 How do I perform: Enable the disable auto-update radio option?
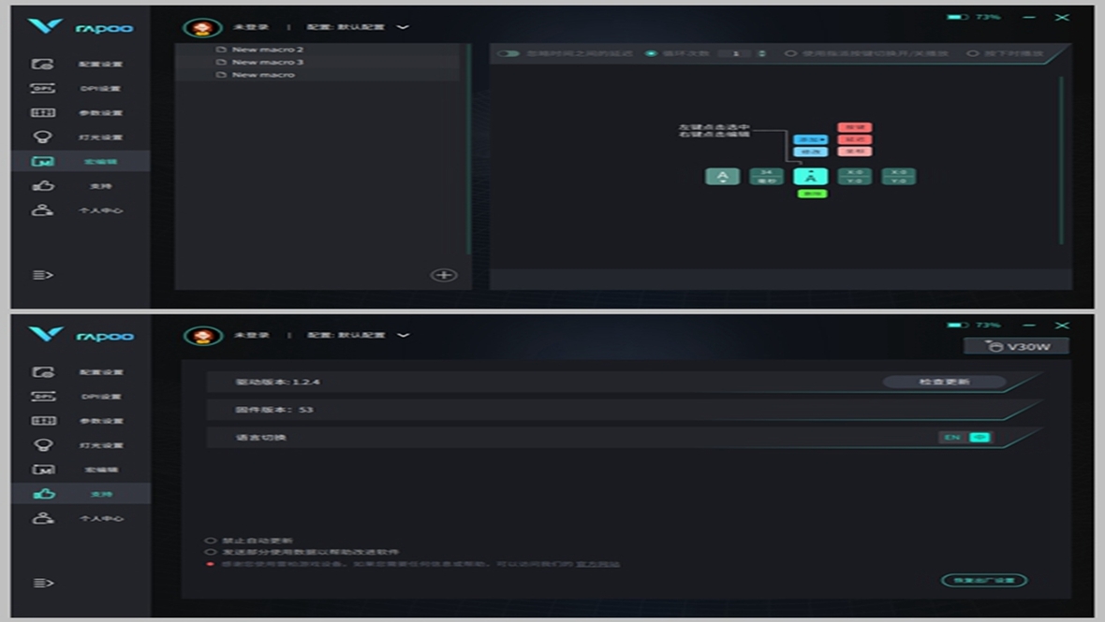click(x=211, y=541)
